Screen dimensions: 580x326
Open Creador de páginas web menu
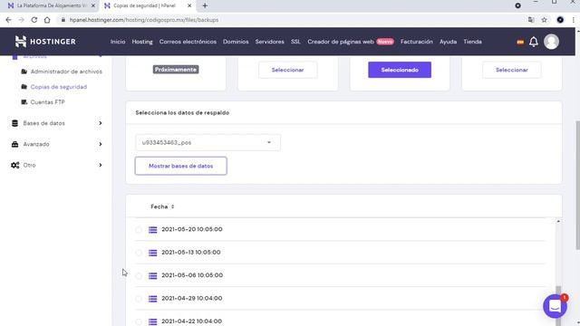pos(341,42)
